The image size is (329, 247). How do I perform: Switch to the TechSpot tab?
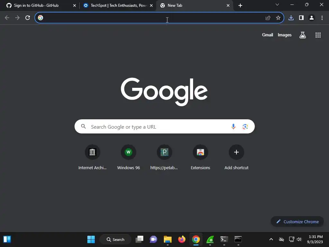click(x=119, y=5)
